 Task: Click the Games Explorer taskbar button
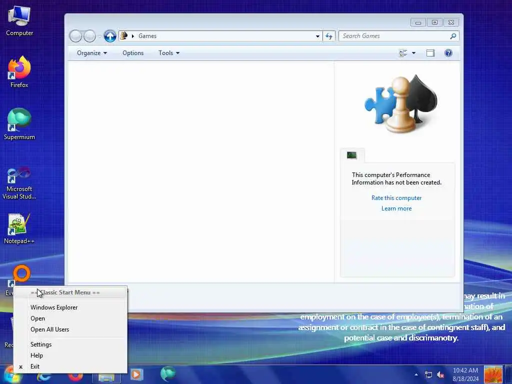(x=106, y=375)
